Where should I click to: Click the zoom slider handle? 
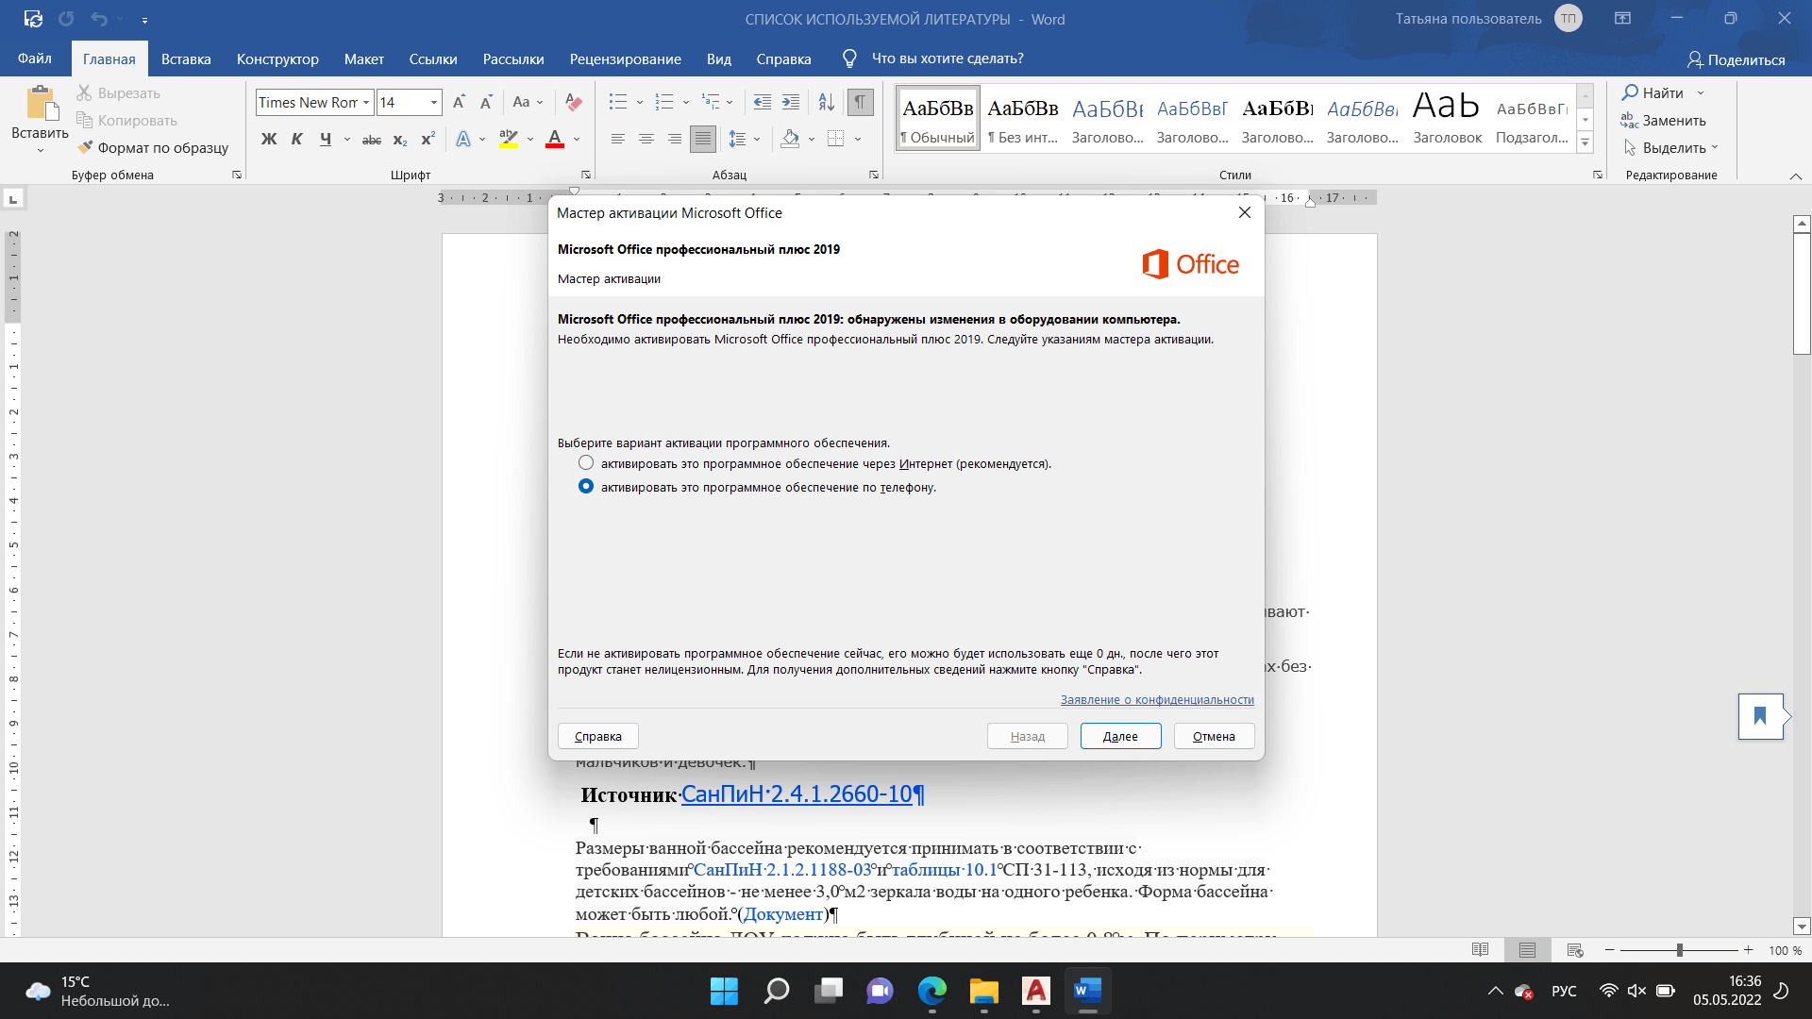click(1679, 950)
